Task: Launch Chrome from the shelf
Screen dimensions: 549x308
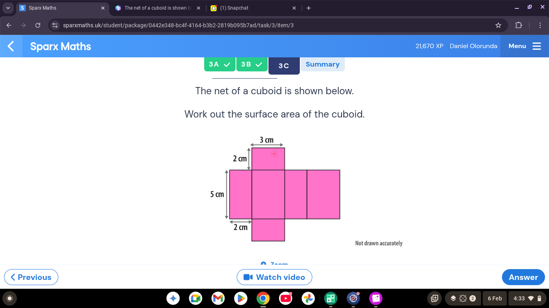Action: pos(263,298)
